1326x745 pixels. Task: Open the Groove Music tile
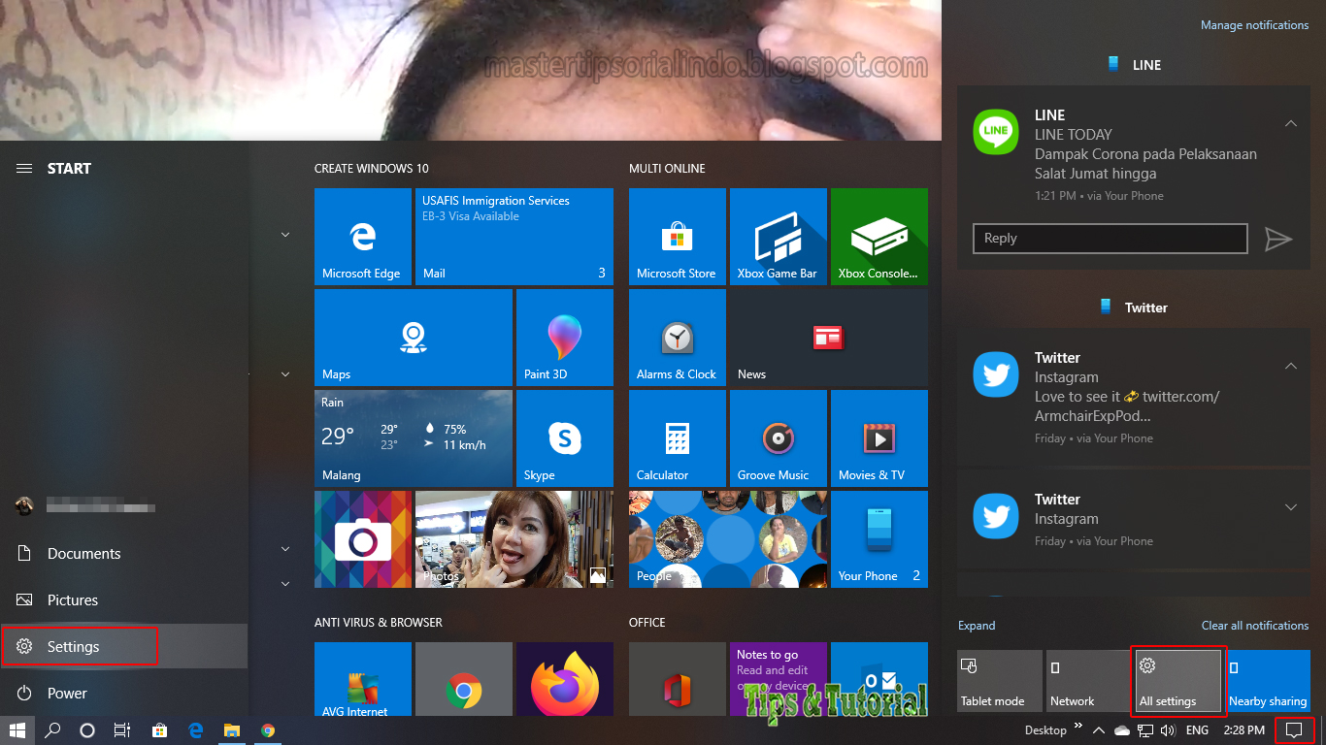pos(779,437)
